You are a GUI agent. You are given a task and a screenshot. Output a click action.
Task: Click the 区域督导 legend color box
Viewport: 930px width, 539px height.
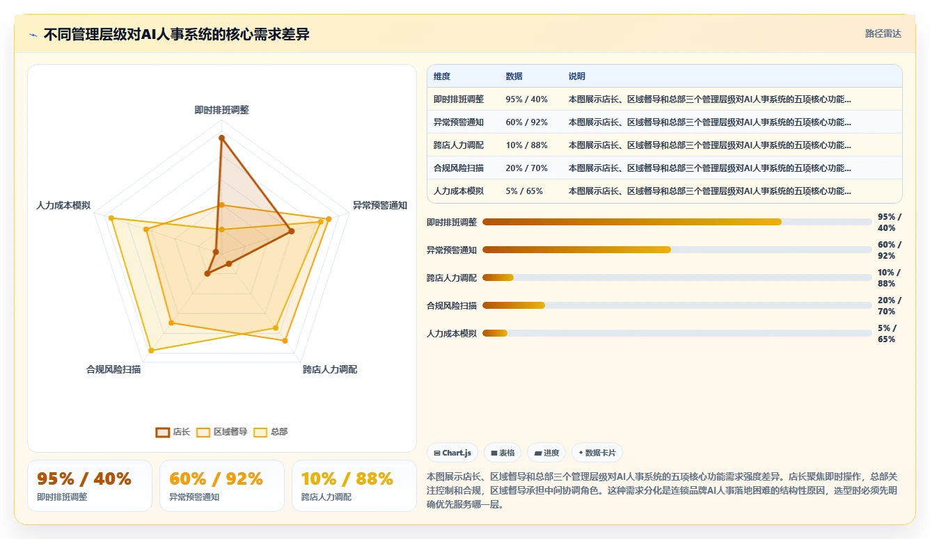pos(203,432)
